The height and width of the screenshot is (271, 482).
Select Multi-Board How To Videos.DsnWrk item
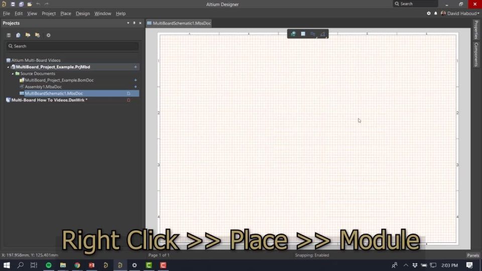point(49,100)
